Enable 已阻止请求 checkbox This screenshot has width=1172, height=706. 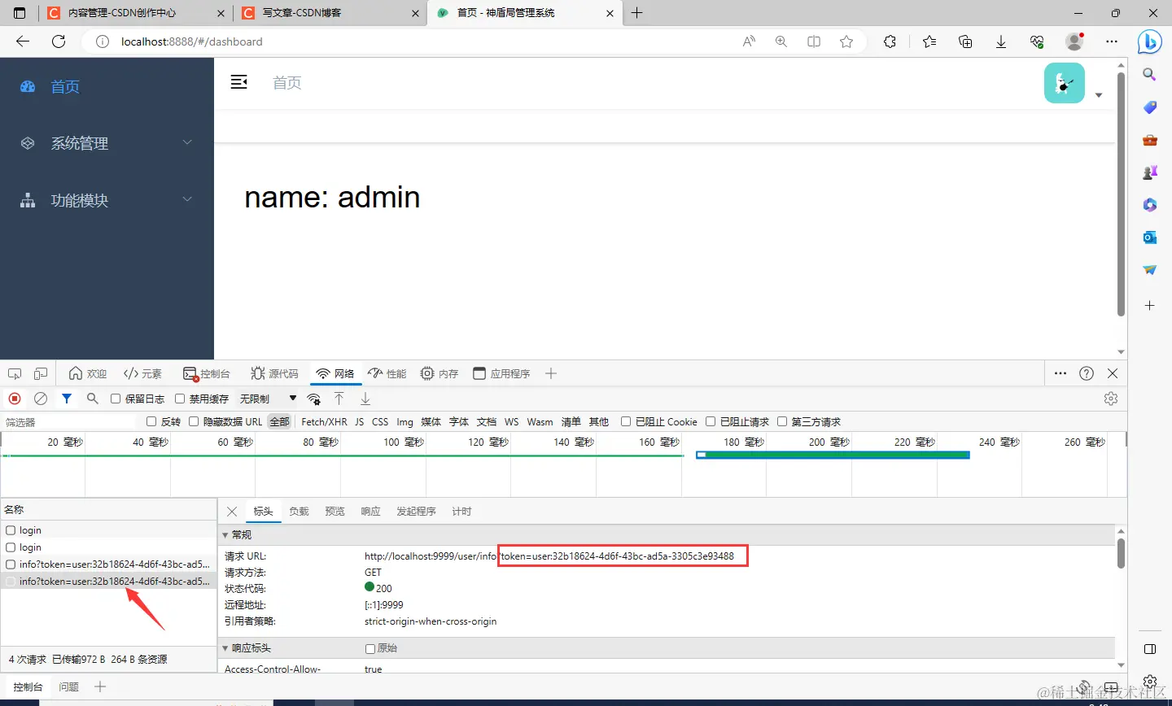(711, 421)
